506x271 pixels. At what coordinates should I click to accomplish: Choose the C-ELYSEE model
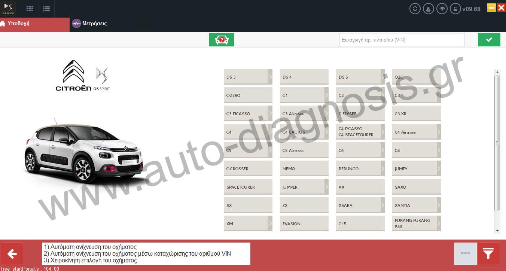tap(360, 113)
